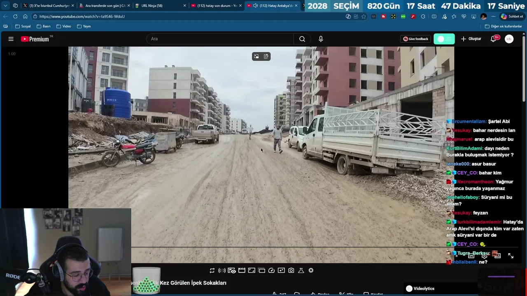The image size is (527, 296).
Task: Click the card-with-eye icon below player
Action: coord(232,271)
